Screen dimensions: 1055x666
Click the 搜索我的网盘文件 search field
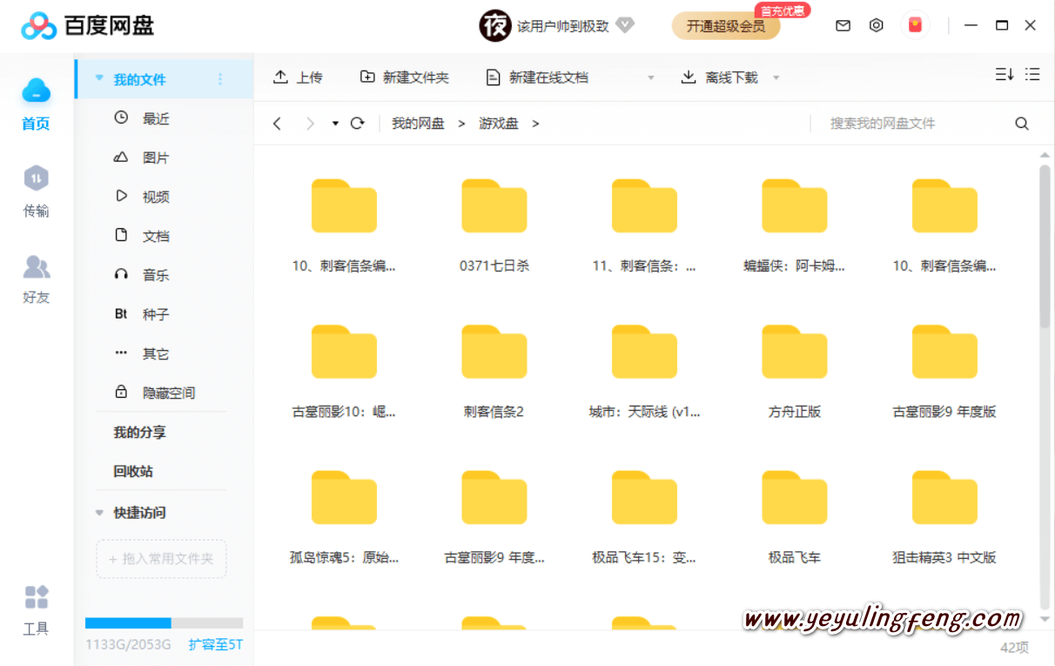[x=910, y=124]
